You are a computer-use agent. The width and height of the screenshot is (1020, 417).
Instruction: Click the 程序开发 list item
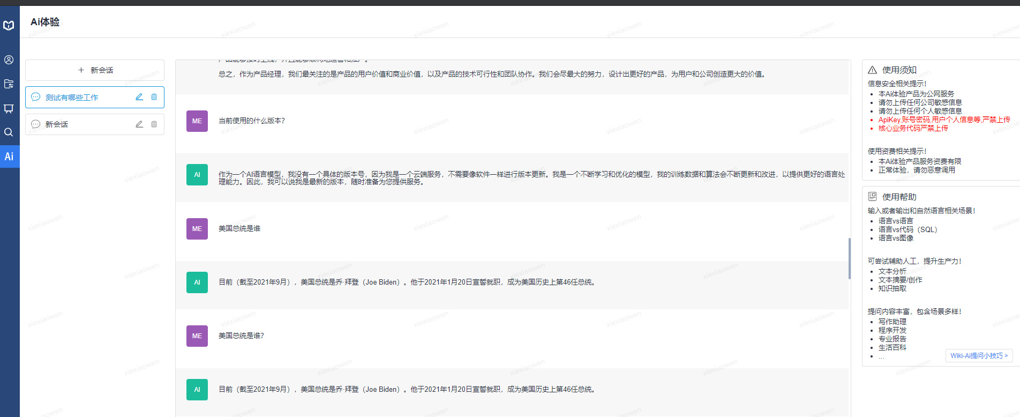[892, 330]
